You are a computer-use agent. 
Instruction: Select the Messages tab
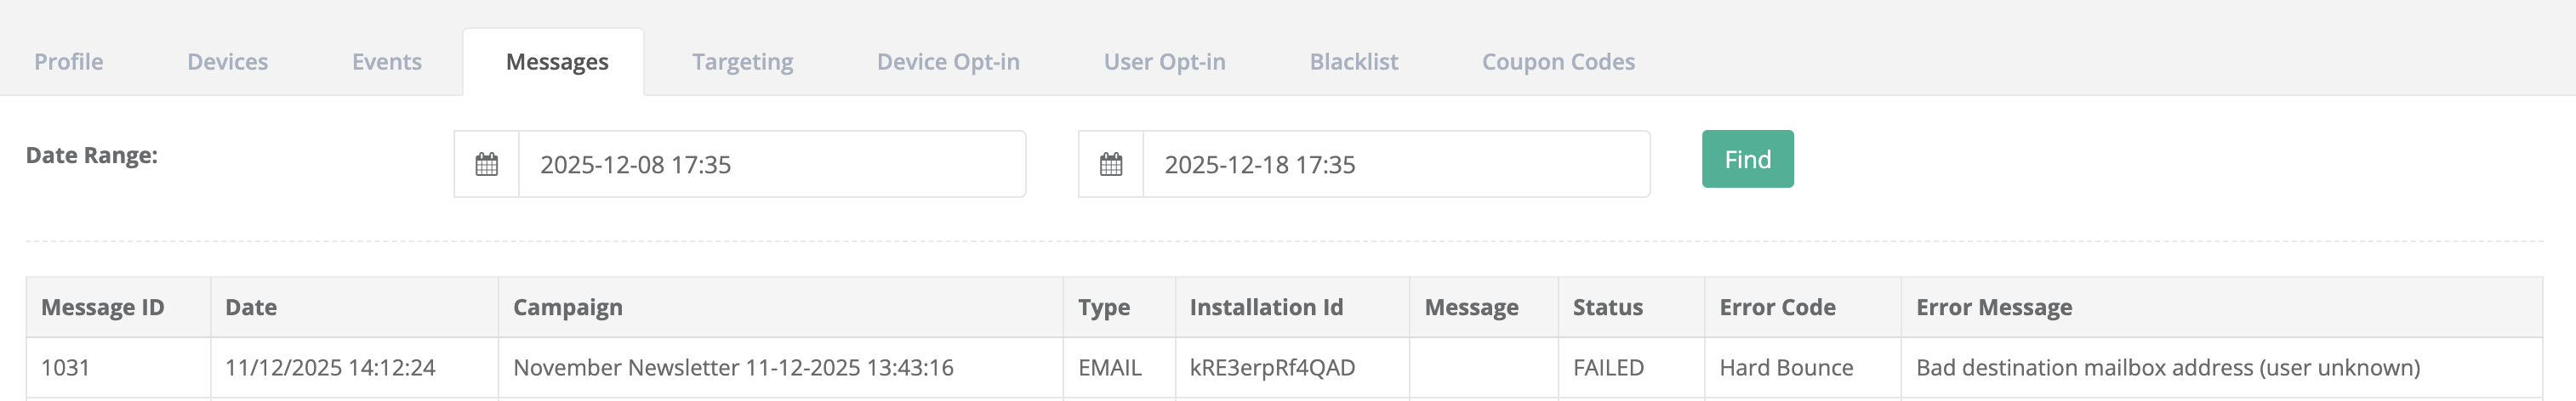pyautogui.click(x=557, y=62)
